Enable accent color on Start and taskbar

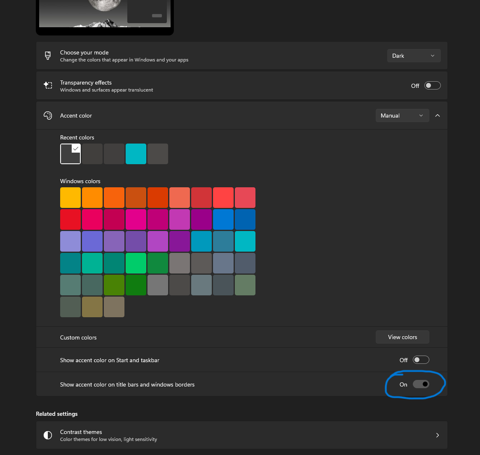pos(421,360)
